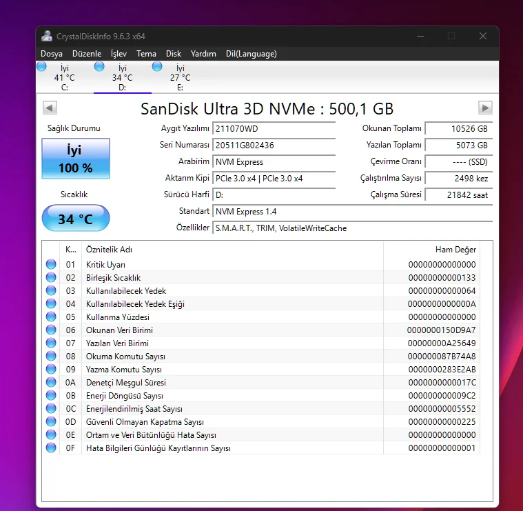This screenshot has height=511, width=523.
Task: Click the Aygıt Yazılımı field 211070WD
Action: (274, 128)
